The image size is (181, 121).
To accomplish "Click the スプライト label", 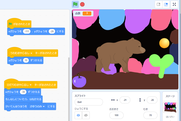I will pyautogui.click(x=80, y=96).
